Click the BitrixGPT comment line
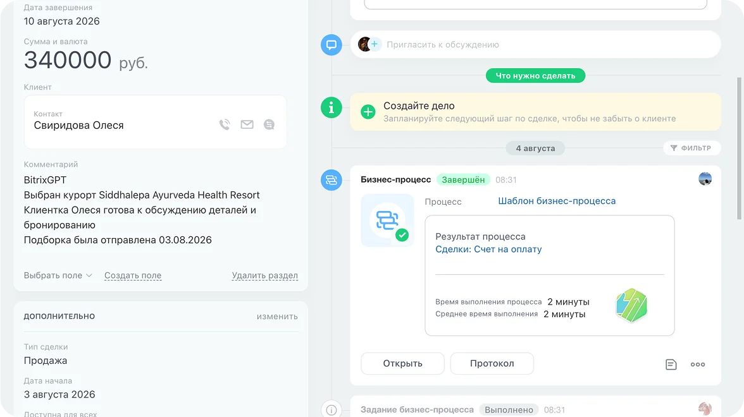This screenshot has height=417, width=744. tap(45, 180)
